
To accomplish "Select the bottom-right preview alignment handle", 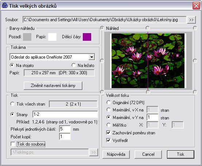I will point(195,92).
